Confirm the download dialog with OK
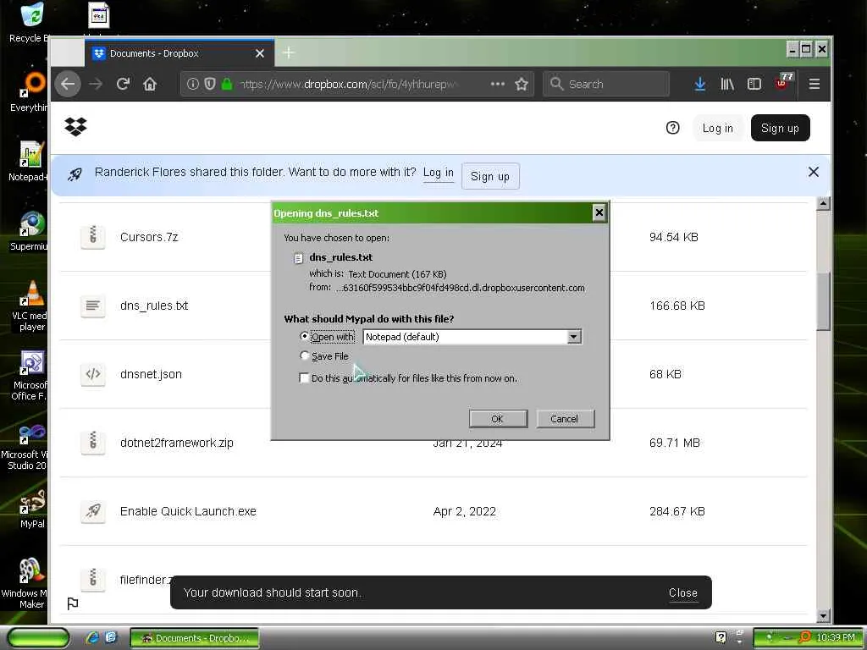 pos(498,418)
